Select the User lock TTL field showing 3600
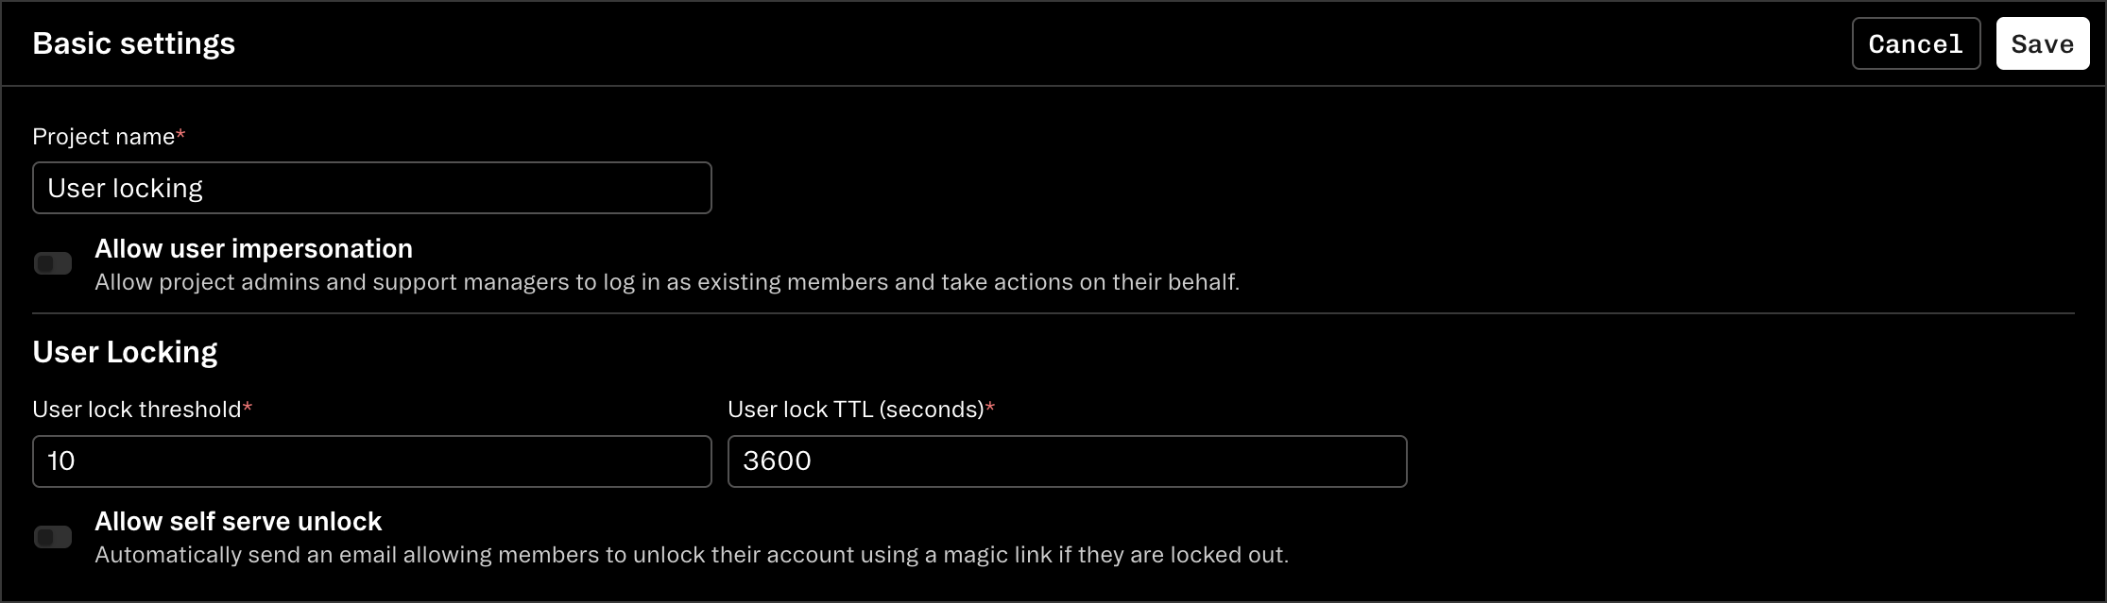2107x603 pixels. [1067, 461]
